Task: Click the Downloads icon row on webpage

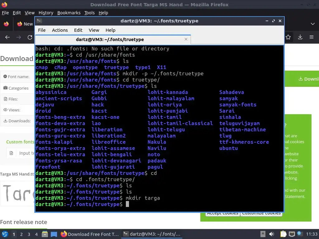Action: [x=17, y=121]
